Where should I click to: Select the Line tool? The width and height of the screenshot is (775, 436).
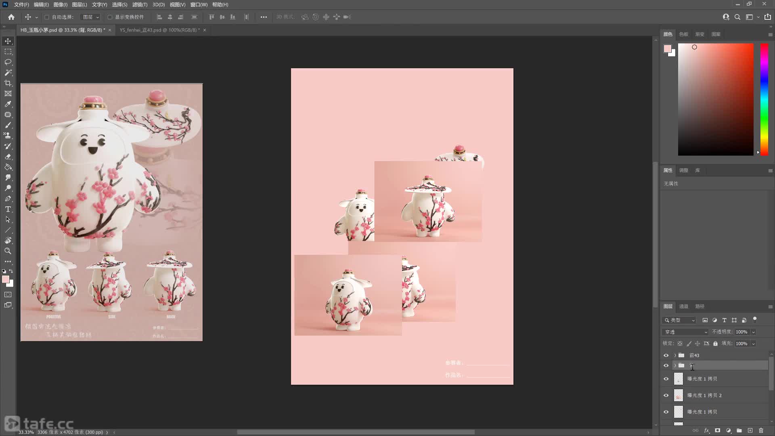coord(8,230)
